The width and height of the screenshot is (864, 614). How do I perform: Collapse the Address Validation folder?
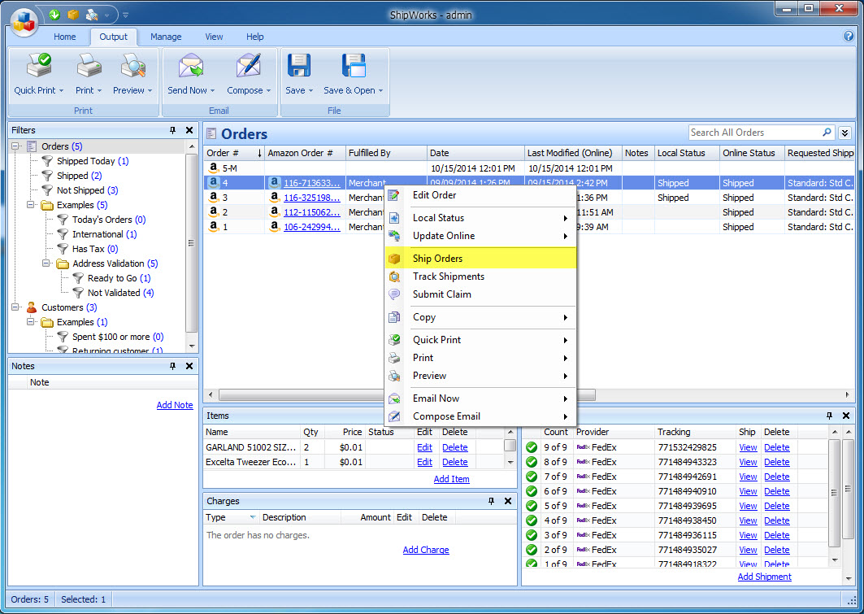coord(46,263)
